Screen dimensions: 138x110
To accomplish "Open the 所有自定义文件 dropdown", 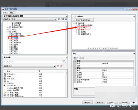I will click(56, 19).
